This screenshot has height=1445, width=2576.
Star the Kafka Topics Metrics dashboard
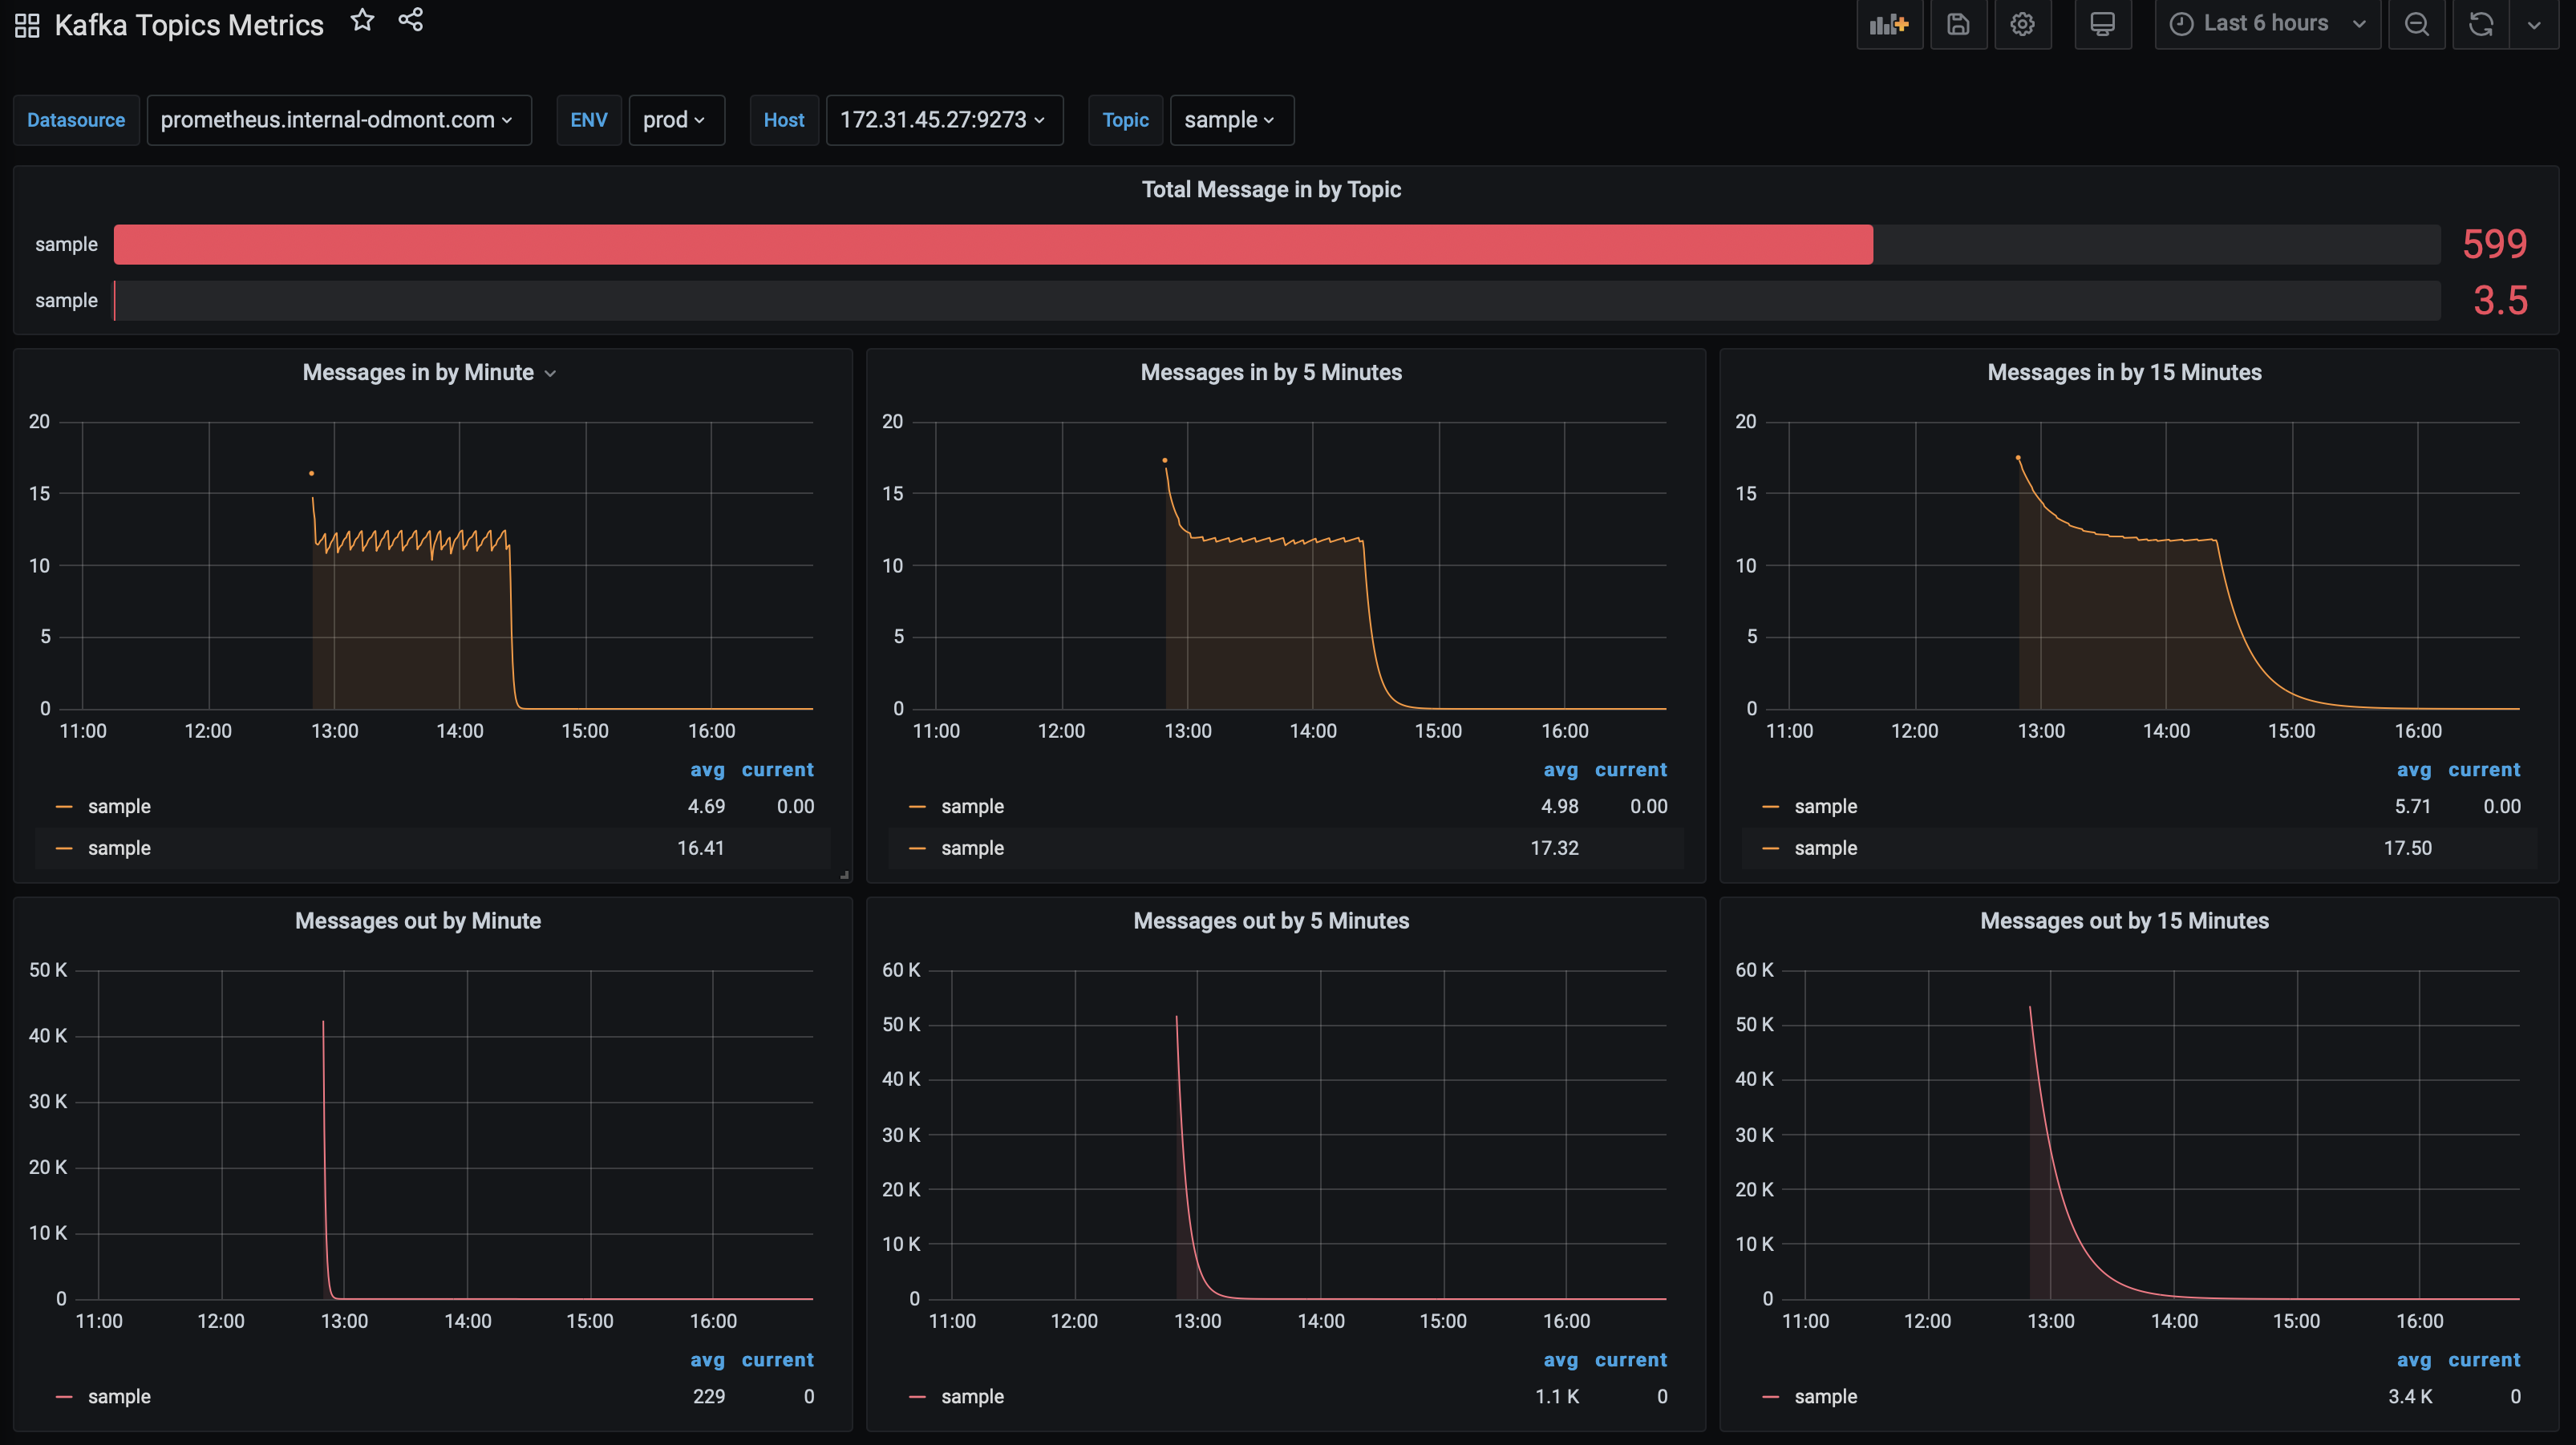coord(362,21)
